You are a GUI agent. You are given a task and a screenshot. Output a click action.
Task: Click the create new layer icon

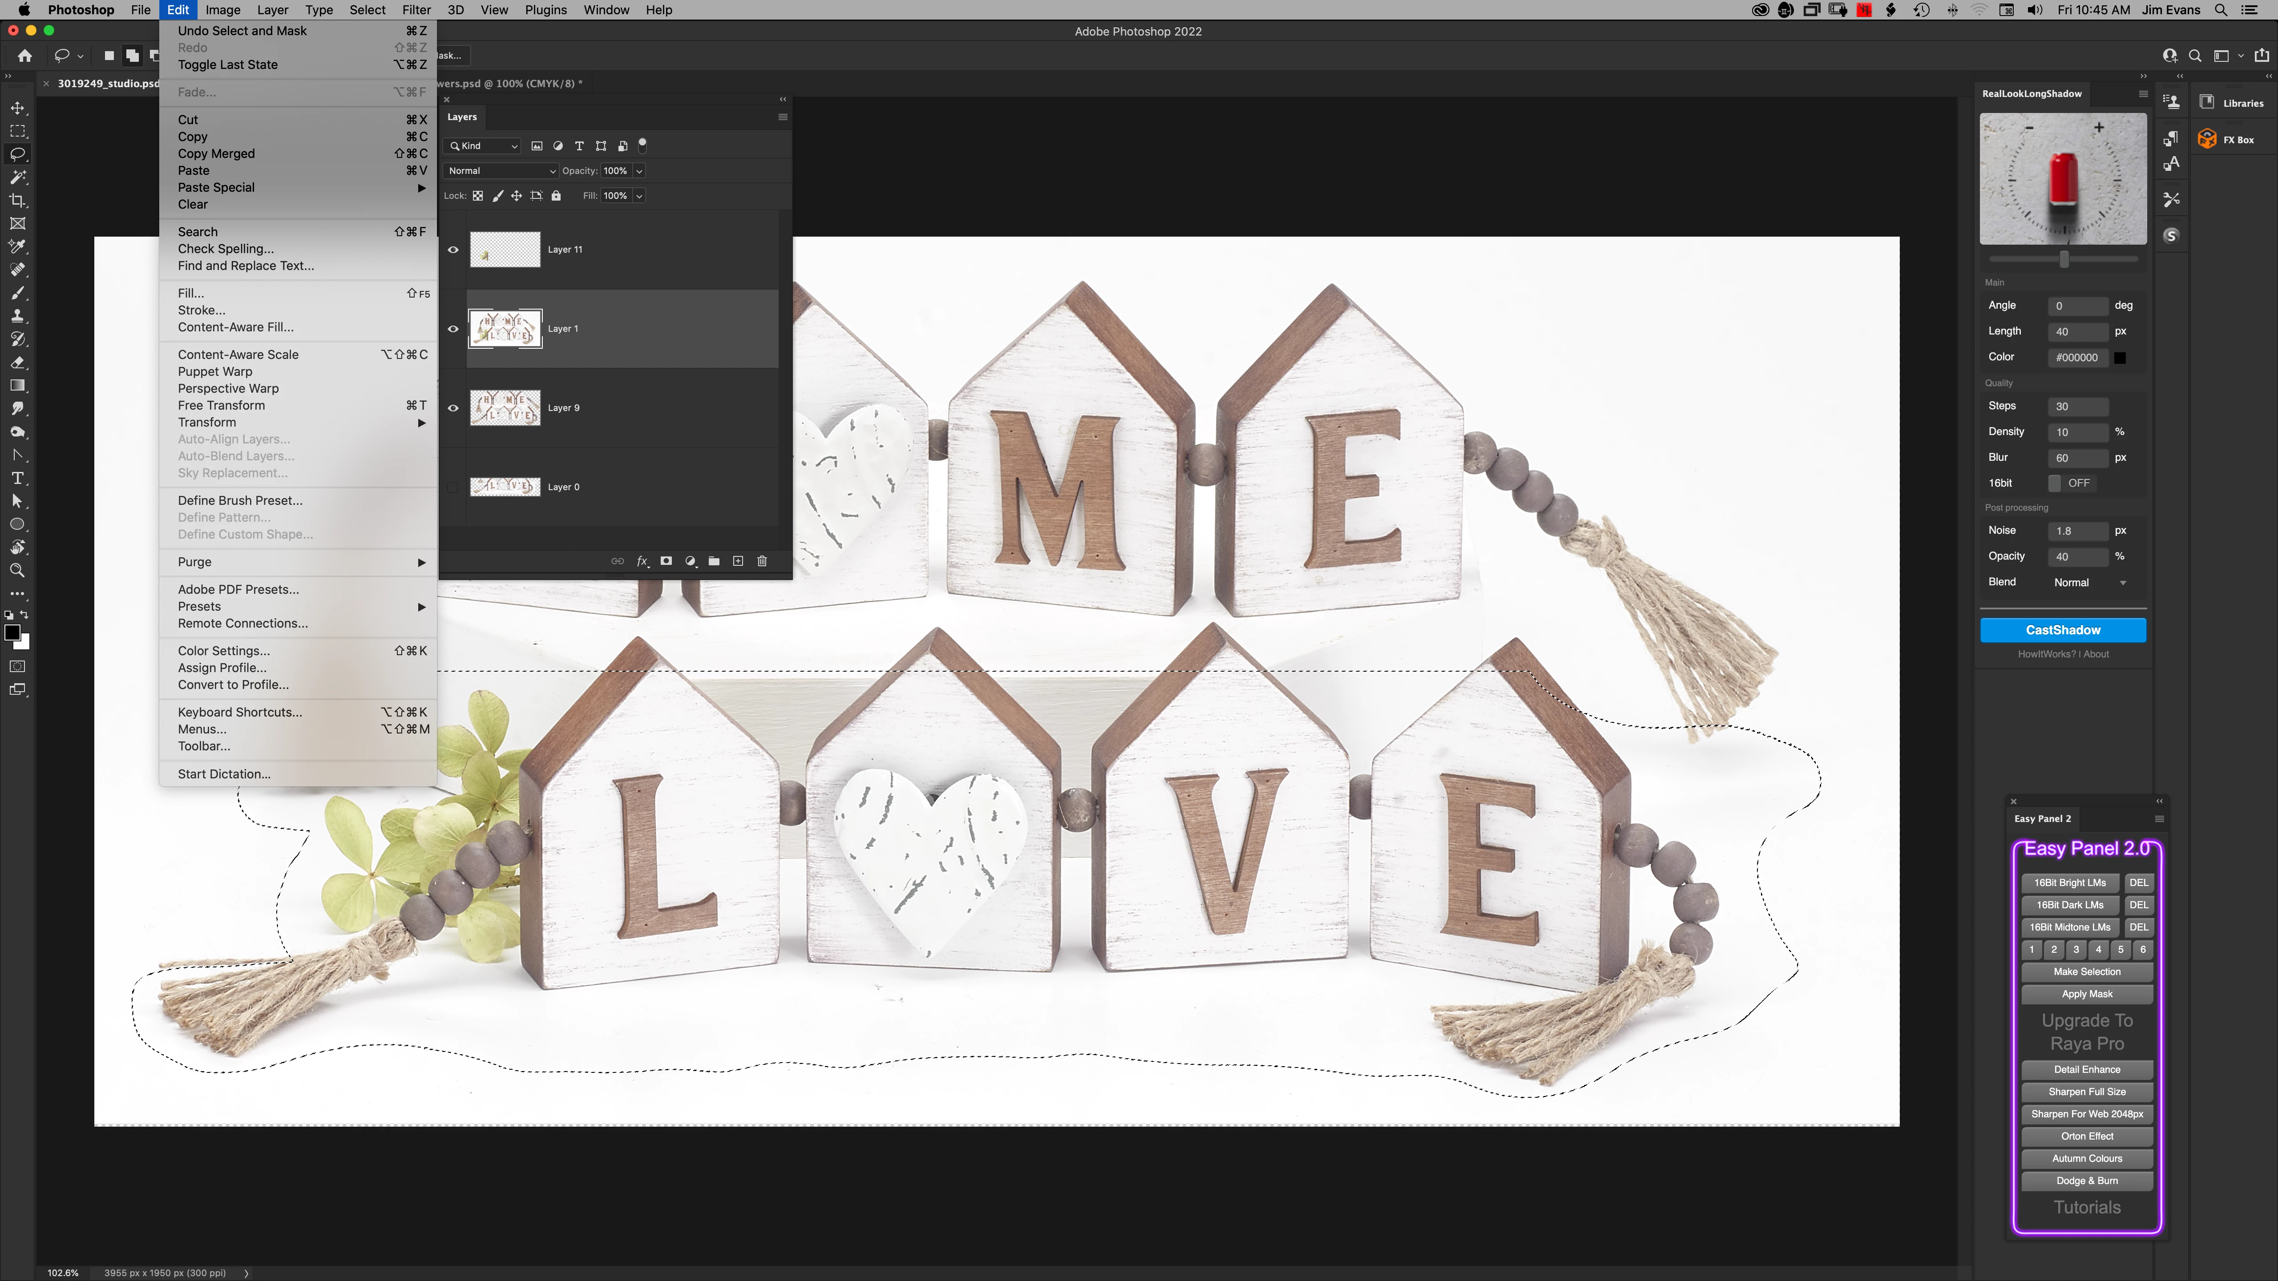pyautogui.click(x=739, y=561)
